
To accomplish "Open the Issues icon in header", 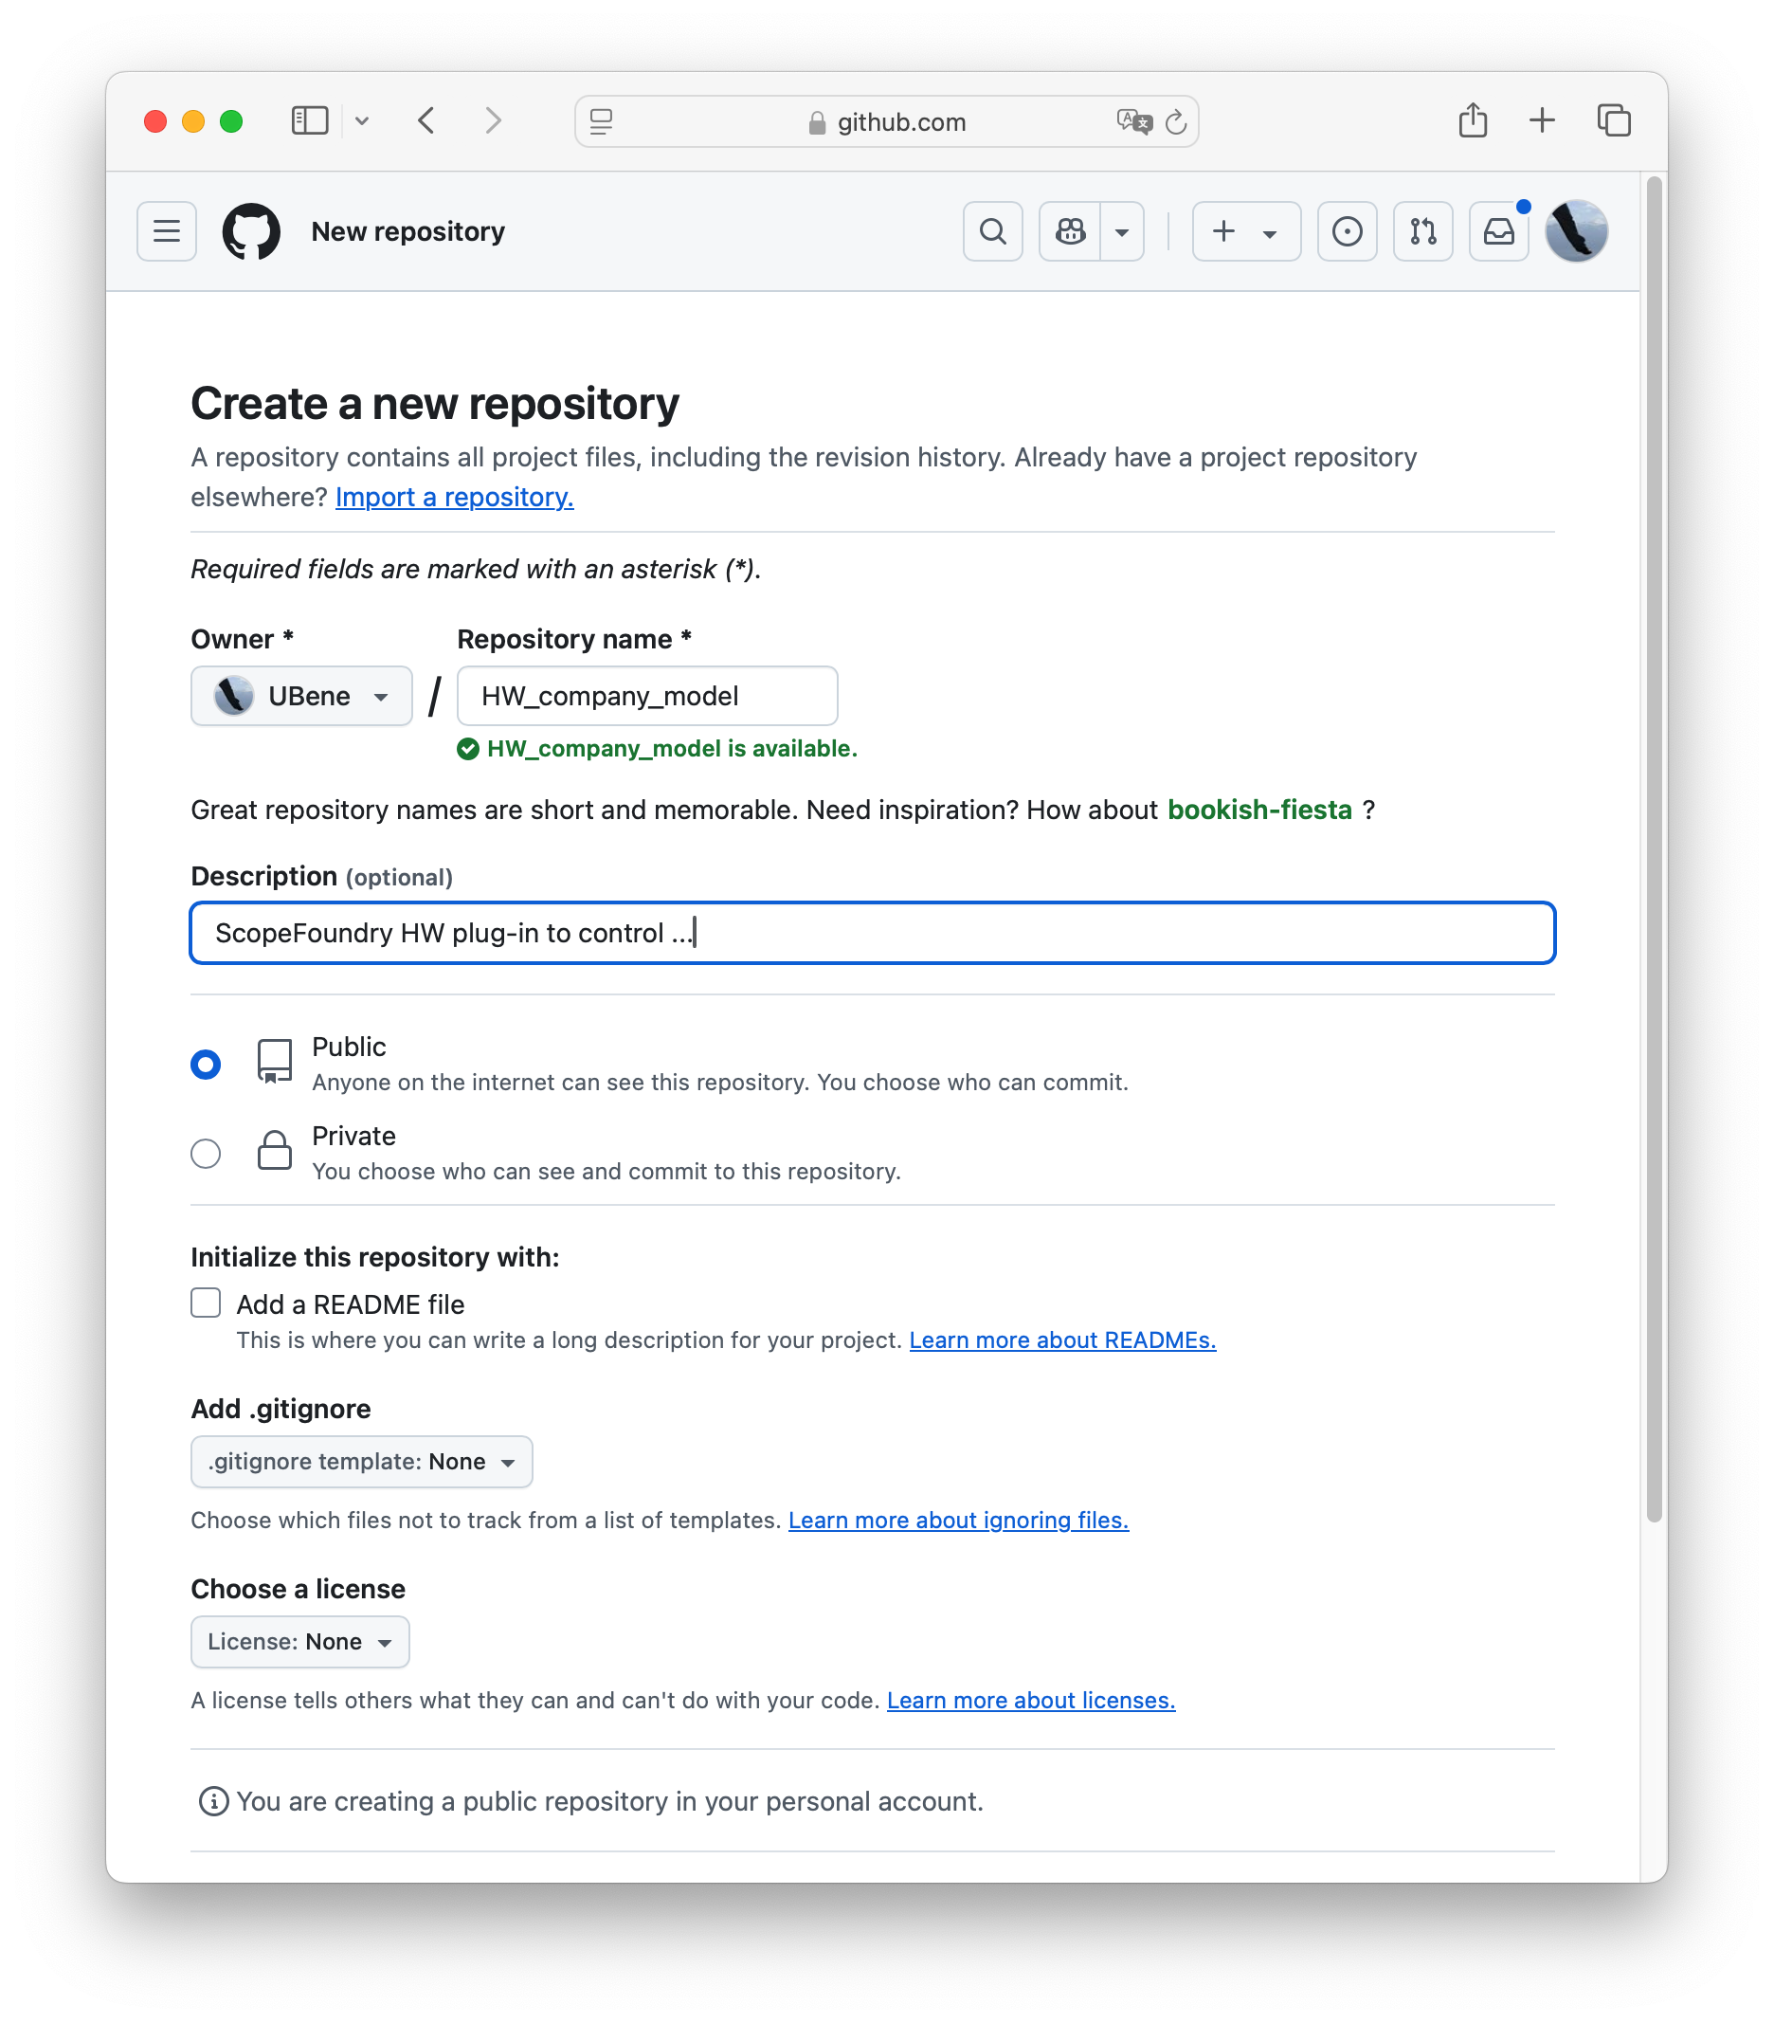I will tap(1347, 231).
